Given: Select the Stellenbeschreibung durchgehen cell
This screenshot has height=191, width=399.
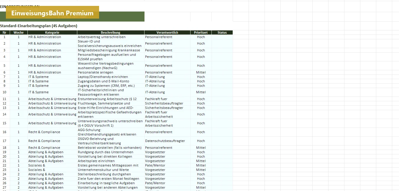Looking at the screenshot, I should pyautogui.click(x=111, y=174).
